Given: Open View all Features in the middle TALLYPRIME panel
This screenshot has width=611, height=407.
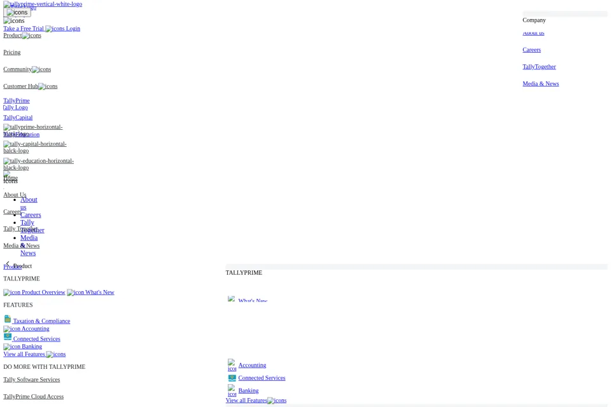Looking at the screenshot, I should click(x=246, y=401).
